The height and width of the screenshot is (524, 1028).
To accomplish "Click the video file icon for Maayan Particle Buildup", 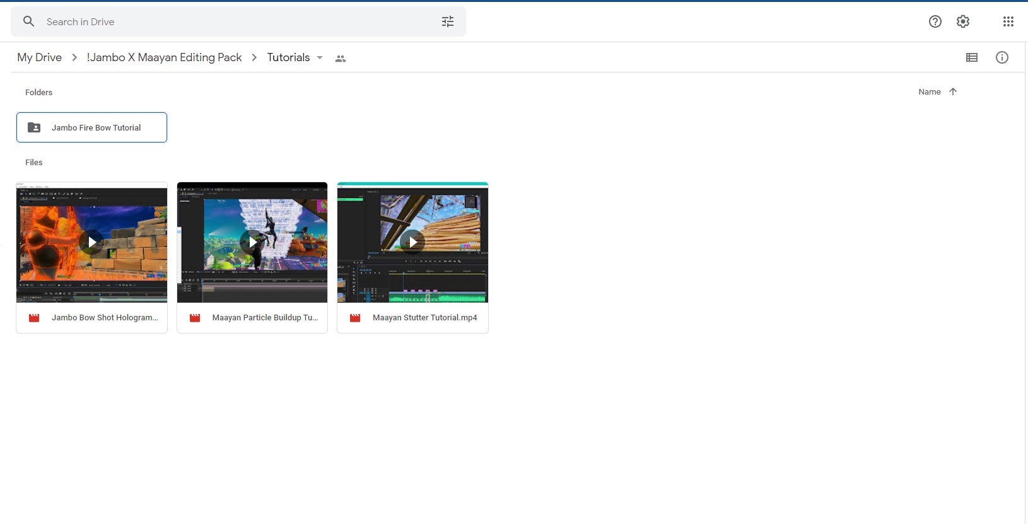I will click(195, 318).
